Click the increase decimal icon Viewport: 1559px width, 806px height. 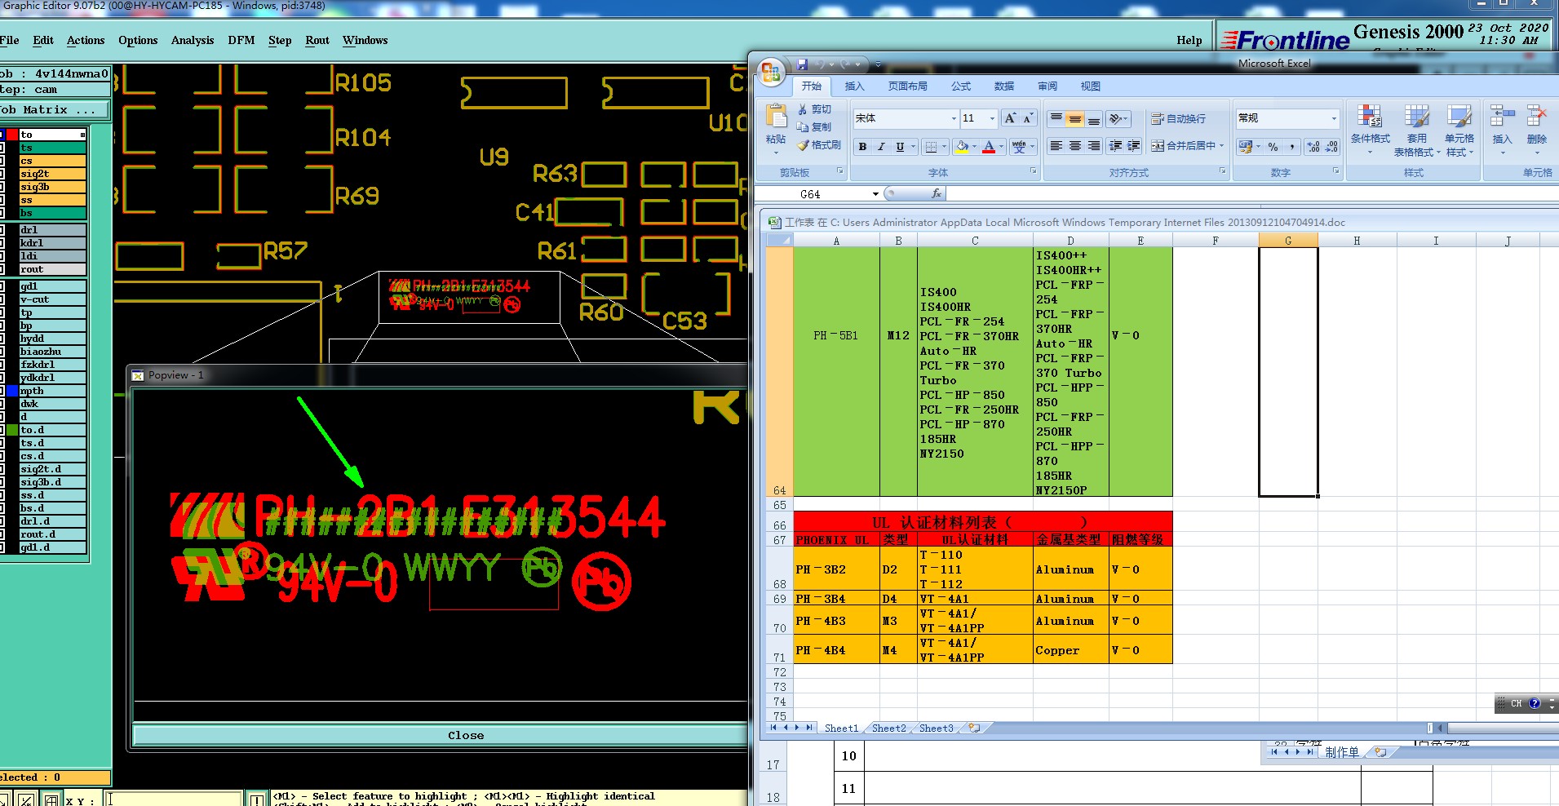(x=1313, y=147)
